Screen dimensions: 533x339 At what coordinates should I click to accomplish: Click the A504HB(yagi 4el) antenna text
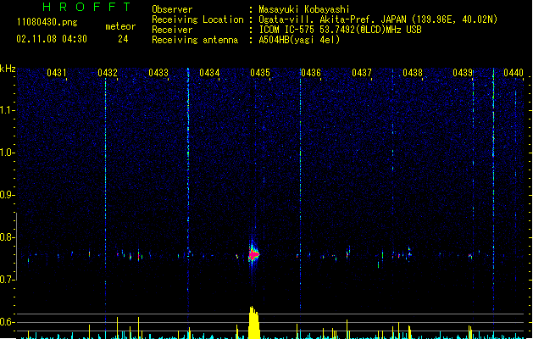click(x=299, y=40)
